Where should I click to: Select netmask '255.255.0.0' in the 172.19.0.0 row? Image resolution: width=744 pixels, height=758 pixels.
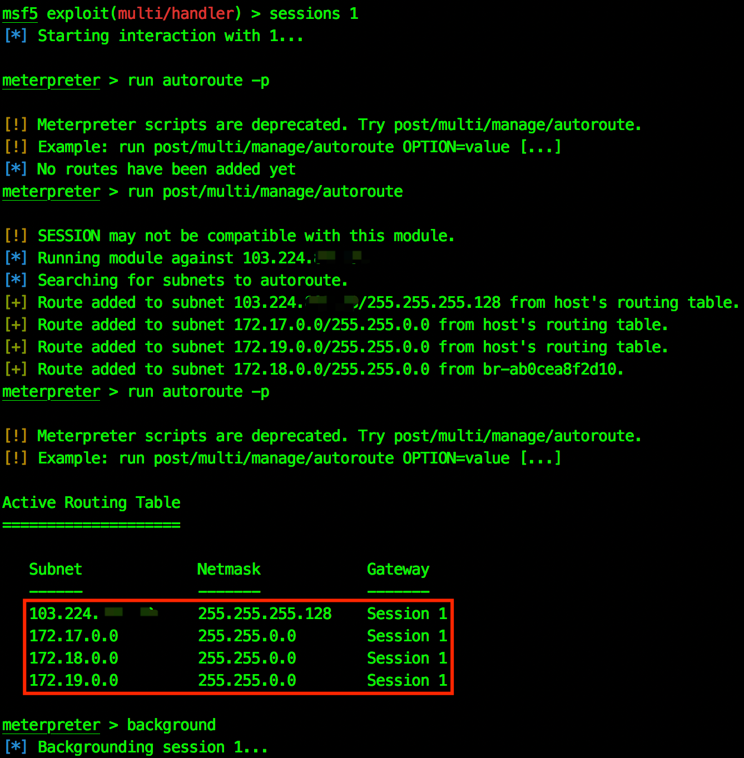point(247,680)
